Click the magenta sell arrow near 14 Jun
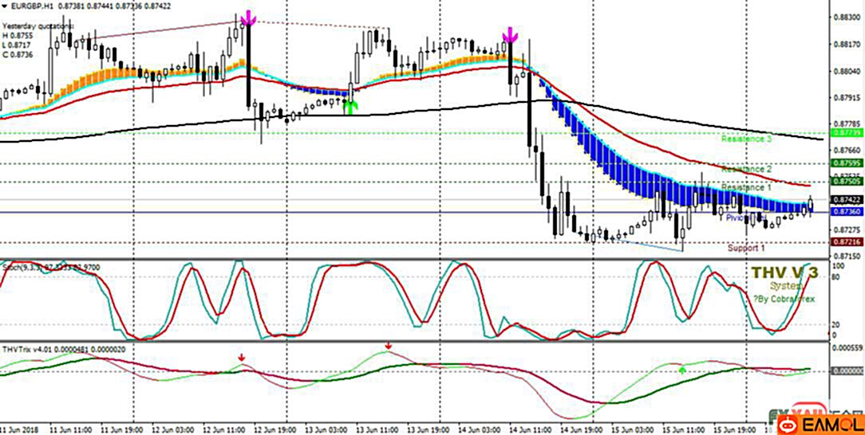Image resolution: width=865 pixels, height=435 pixels. [x=509, y=34]
